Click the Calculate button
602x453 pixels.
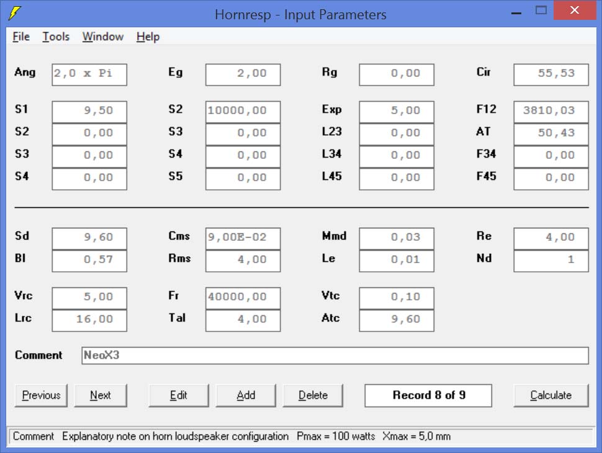(551, 395)
